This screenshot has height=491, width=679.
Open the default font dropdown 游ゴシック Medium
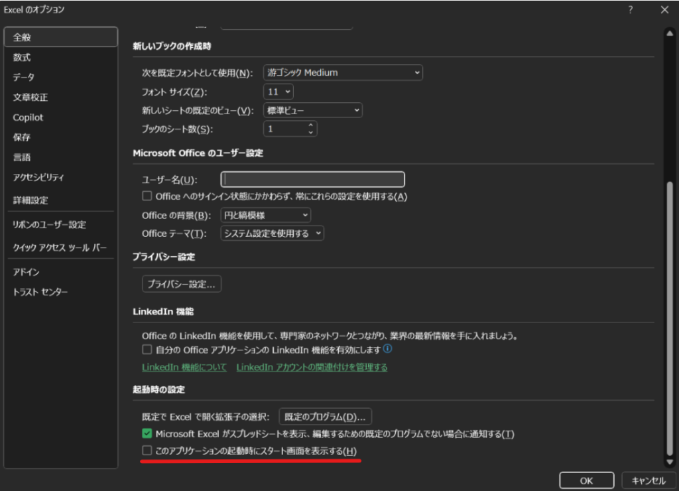[x=343, y=72]
